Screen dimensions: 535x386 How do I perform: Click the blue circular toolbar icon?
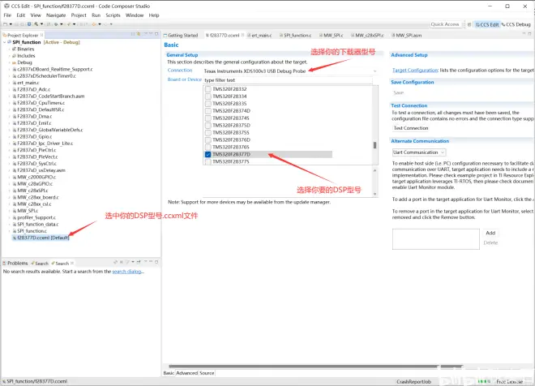[29, 24]
